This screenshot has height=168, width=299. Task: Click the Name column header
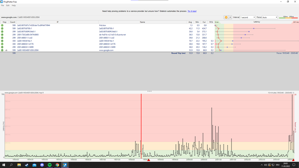142,22
